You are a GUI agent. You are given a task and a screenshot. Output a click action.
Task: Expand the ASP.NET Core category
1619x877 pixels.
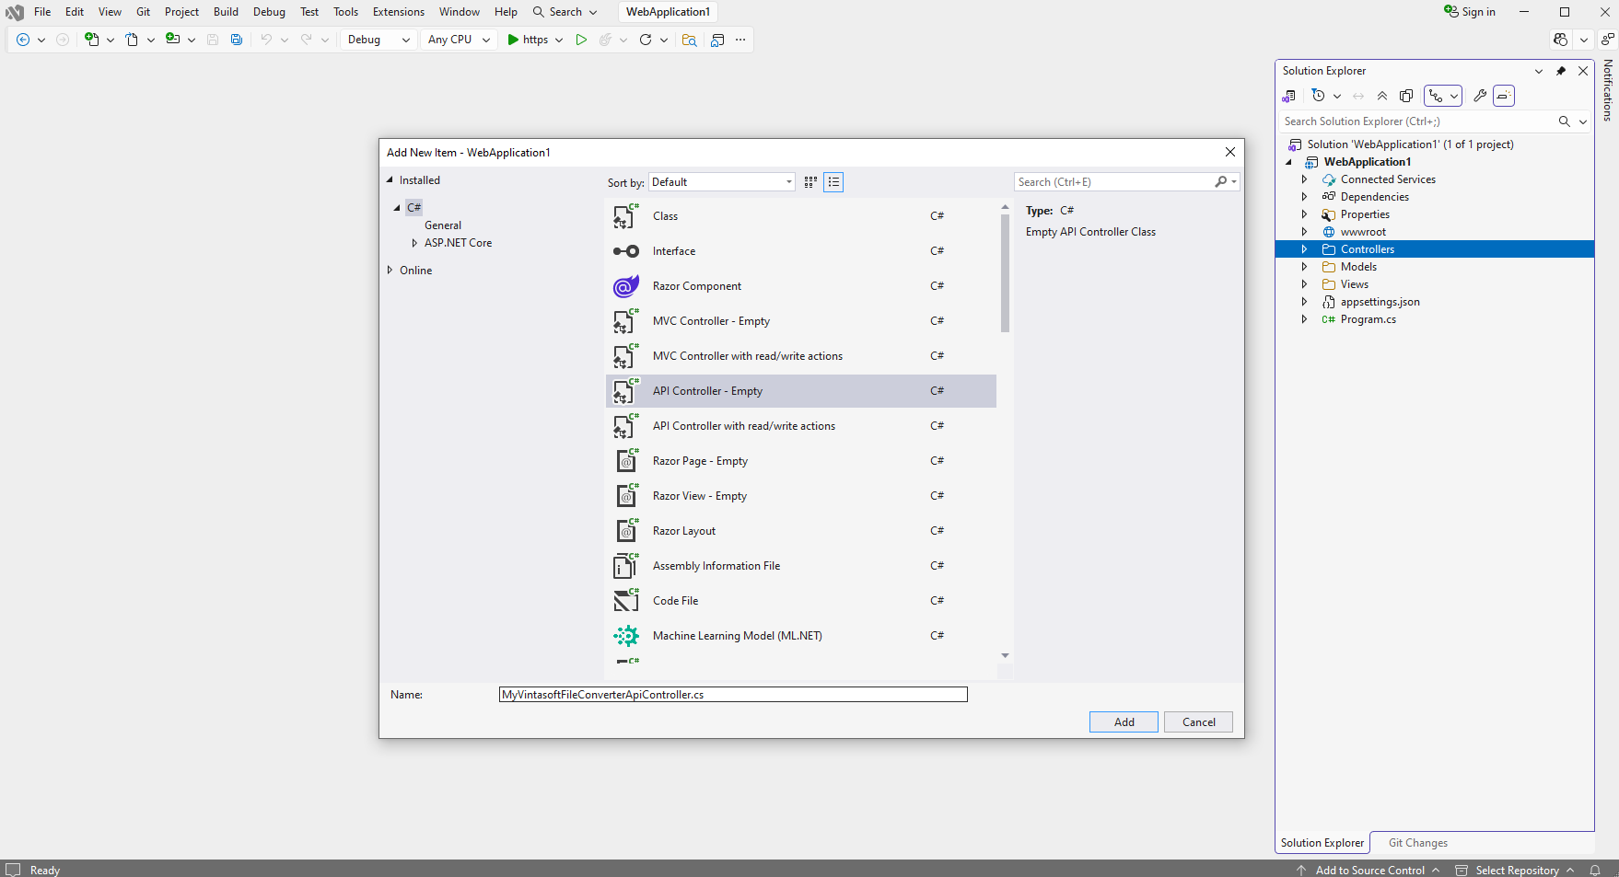point(415,242)
